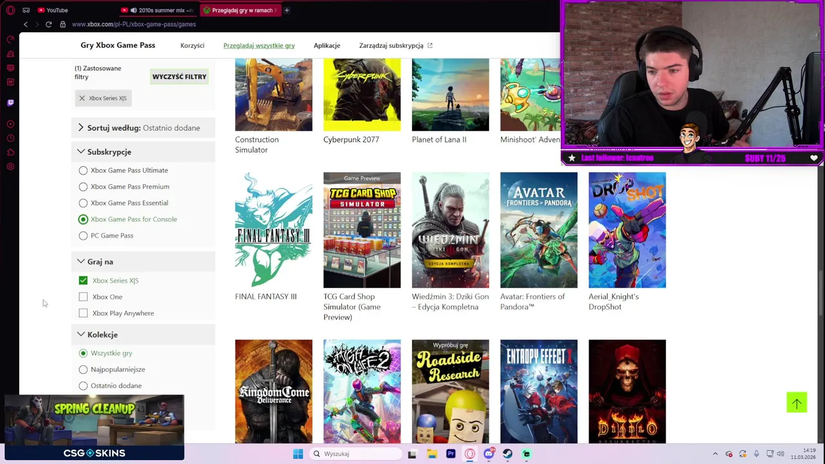Reload the page with the refresh icon

coord(48,24)
